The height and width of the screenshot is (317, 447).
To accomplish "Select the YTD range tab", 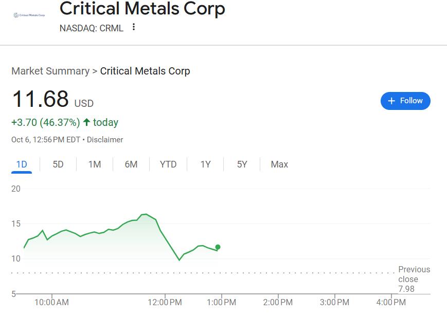I will (x=168, y=164).
